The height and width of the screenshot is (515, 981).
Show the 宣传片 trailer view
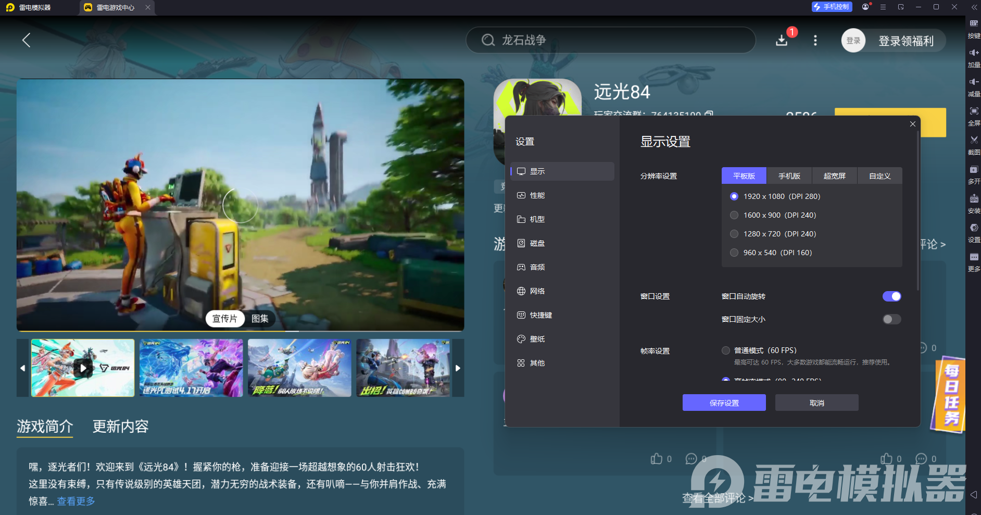(x=225, y=319)
